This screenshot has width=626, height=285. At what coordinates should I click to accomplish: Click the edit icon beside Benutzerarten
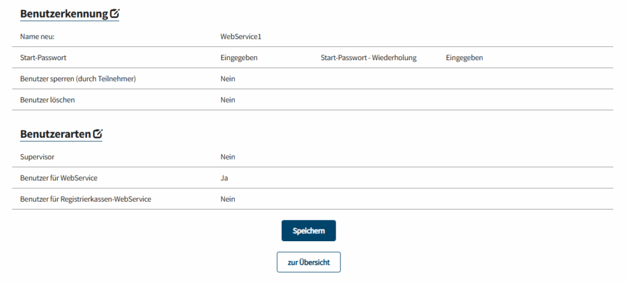point(98,133)
